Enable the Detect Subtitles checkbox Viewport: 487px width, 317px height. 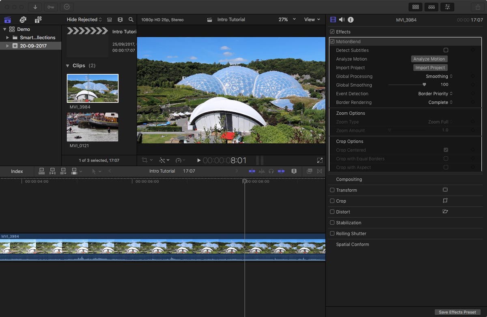pos(446,50)
